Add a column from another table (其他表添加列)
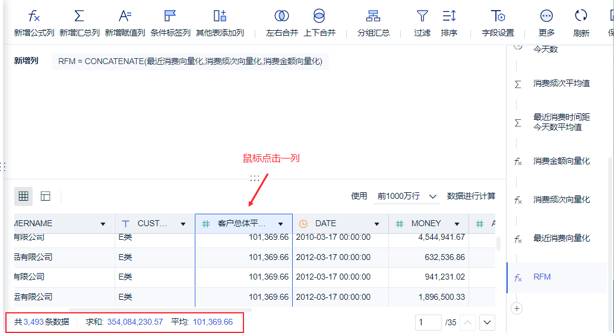614x333 pixels. tap(220, 24)
